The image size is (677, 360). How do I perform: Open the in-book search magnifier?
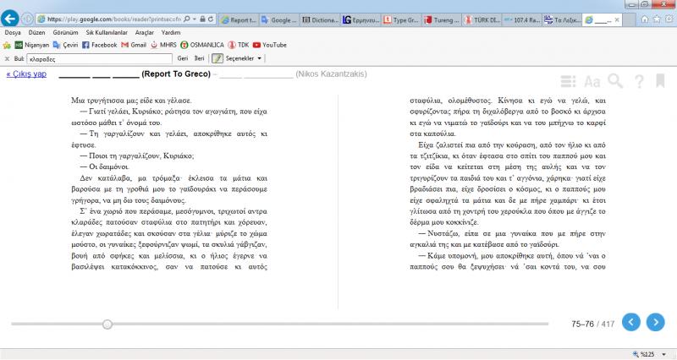coord(616,80)
